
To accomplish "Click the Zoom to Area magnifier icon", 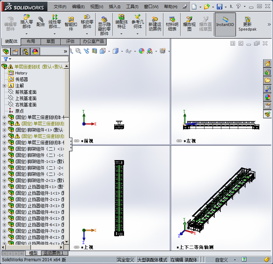I will point(78,51).
